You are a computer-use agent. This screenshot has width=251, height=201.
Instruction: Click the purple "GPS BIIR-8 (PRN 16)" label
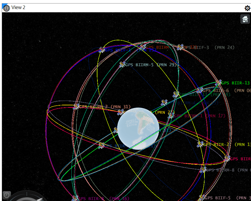click(x=104, y=199)
